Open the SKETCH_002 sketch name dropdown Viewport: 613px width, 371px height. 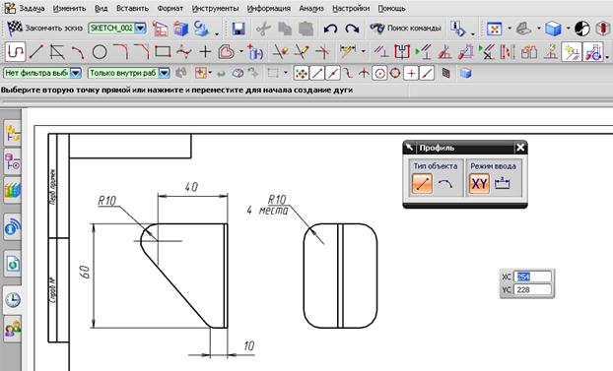(x=140, y=29)
